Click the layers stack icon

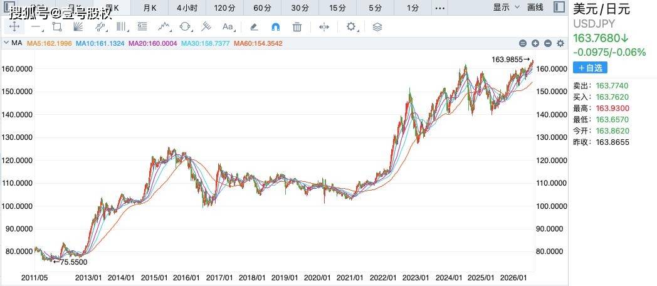coord(377,27)
